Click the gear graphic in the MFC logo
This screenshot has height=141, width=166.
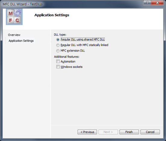[x=18, y=12]
